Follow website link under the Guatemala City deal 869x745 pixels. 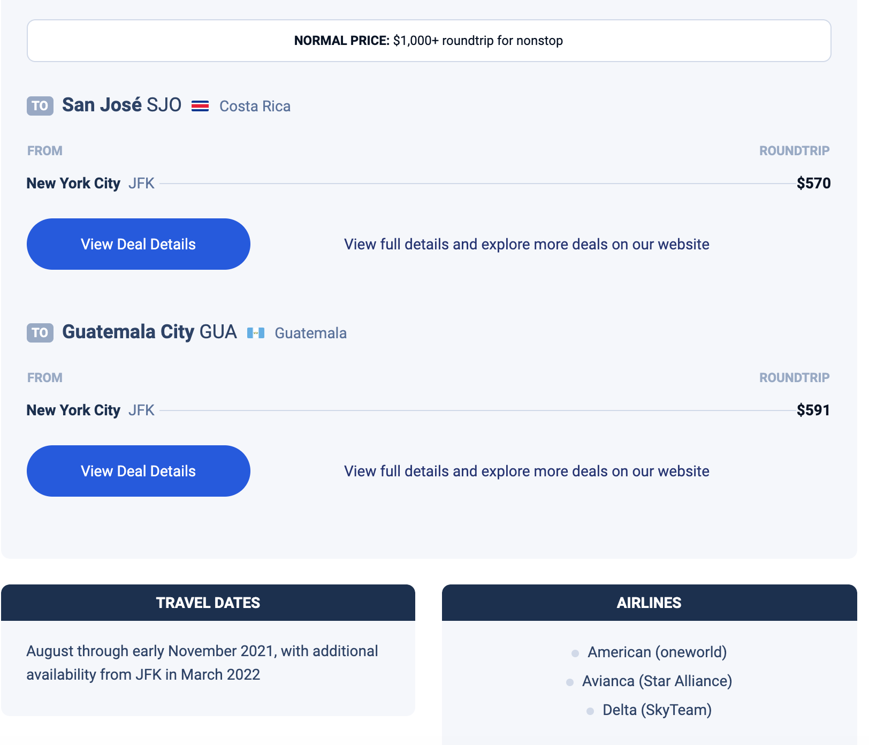pos(527,471)
